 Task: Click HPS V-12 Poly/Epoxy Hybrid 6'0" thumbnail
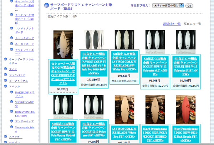63,107
